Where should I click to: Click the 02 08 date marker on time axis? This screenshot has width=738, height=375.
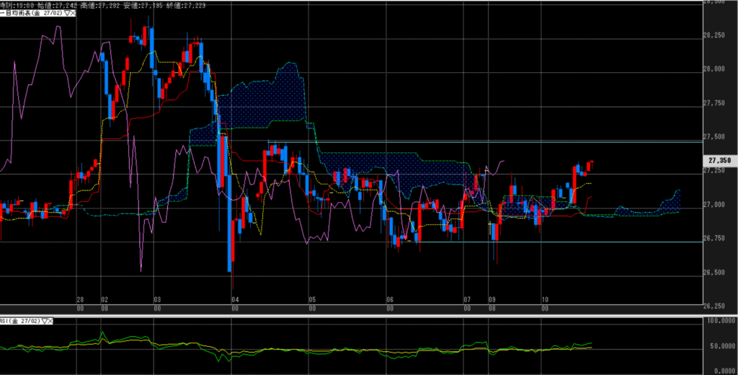point(105,302)
